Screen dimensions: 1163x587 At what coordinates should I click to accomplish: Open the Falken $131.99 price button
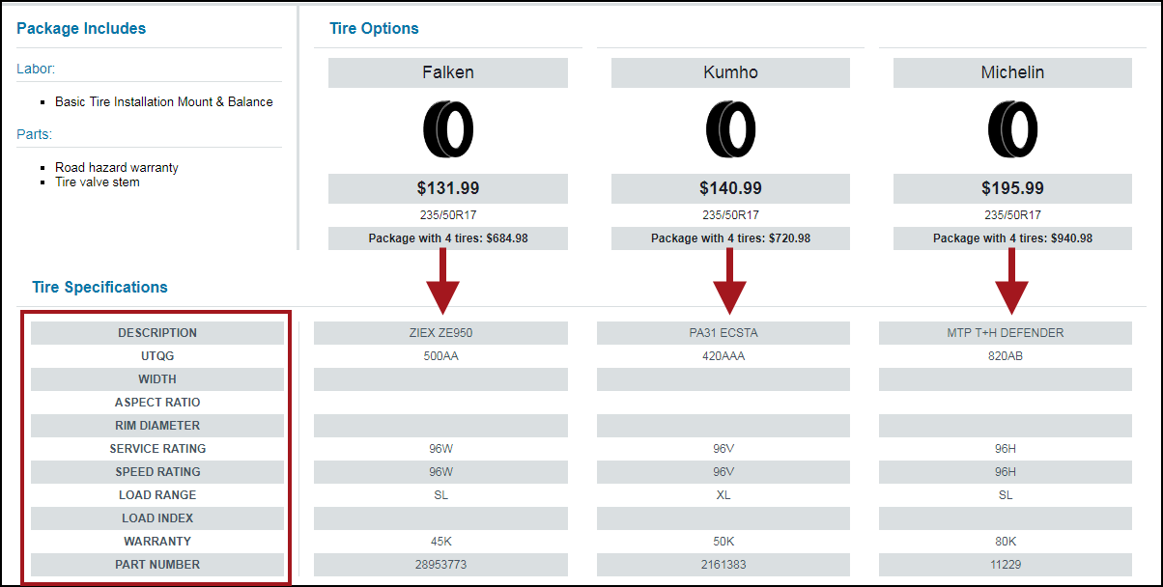pyautogui.click(x=448, y=188)
